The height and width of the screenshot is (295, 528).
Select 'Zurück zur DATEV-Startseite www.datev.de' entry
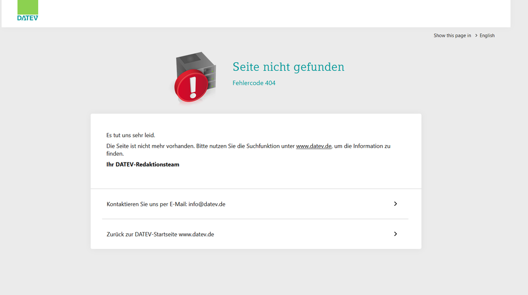160,234
